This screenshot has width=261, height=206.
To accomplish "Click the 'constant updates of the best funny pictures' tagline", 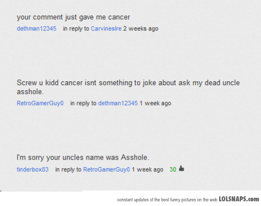I will coord(167,200).
